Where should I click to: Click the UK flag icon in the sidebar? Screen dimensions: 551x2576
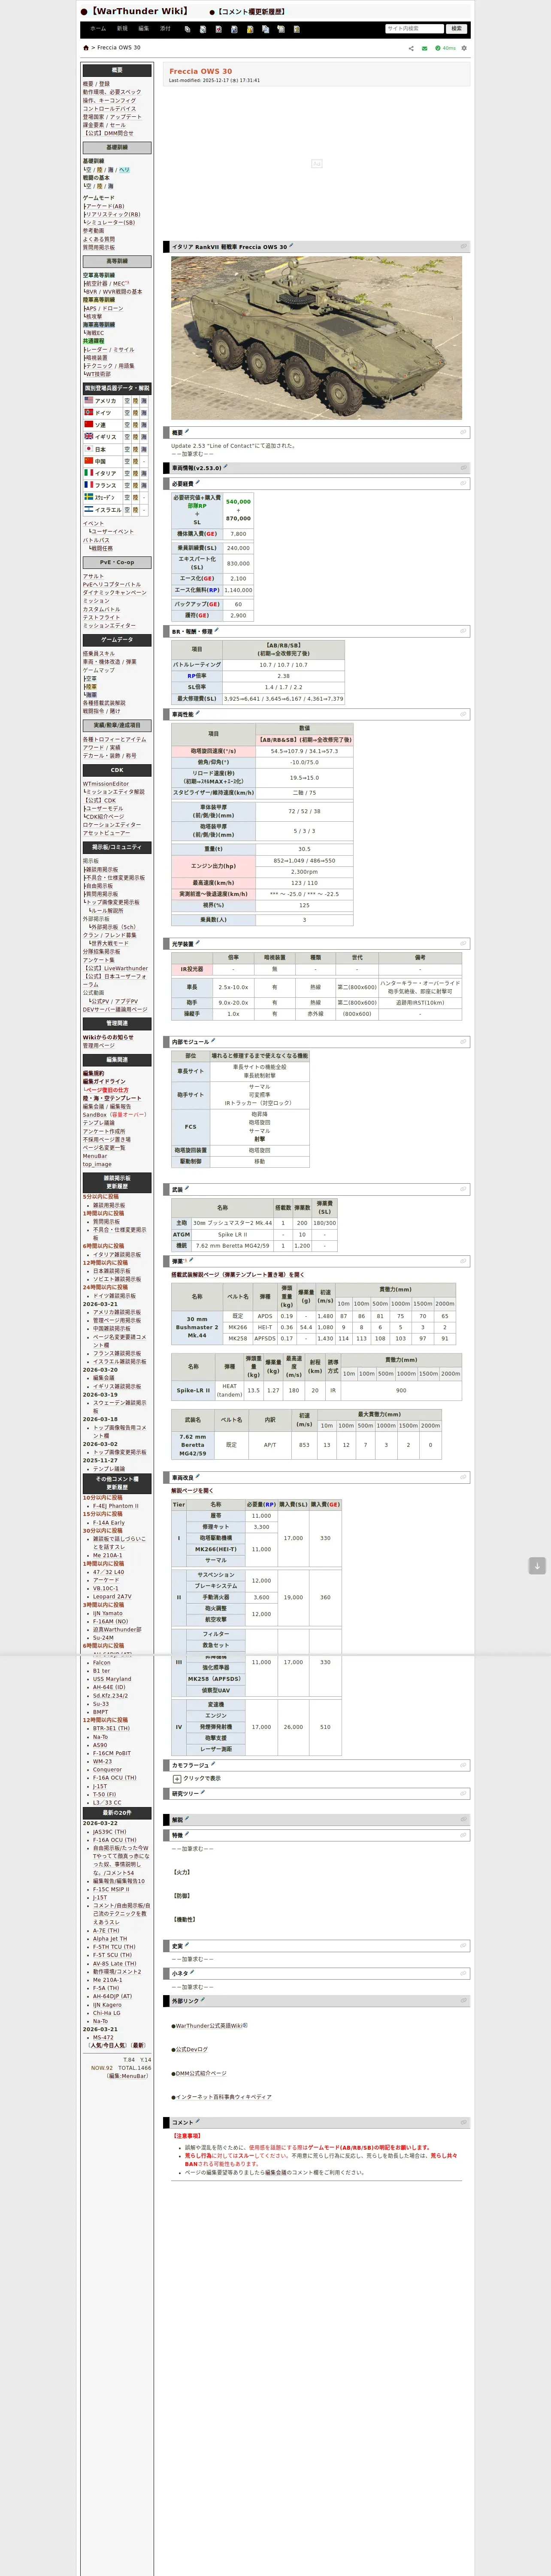point(88,436)
